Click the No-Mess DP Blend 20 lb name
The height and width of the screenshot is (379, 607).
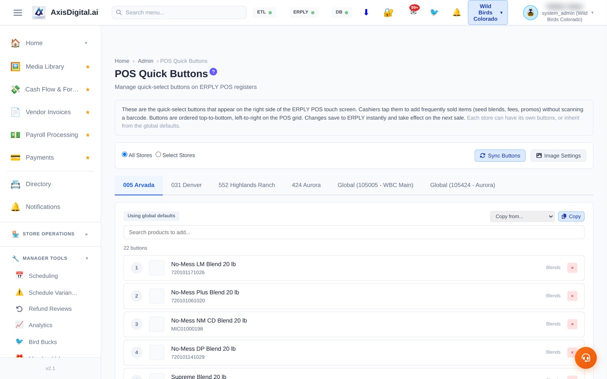click(x=203, y=349)
